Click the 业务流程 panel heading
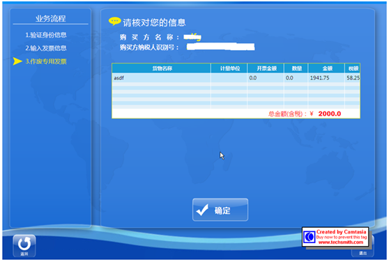 [51, 19]
